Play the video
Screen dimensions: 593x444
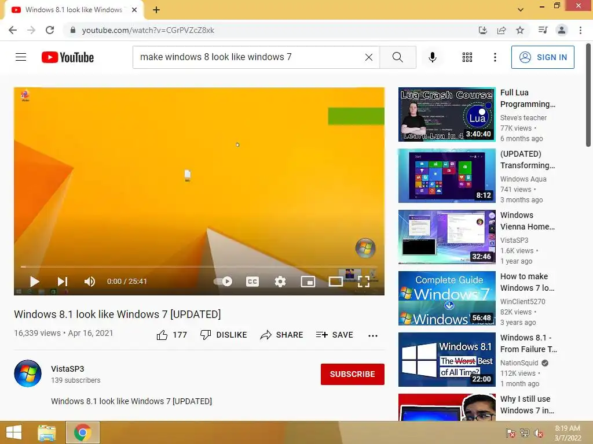pyautogui.click(x=34, y=282)
